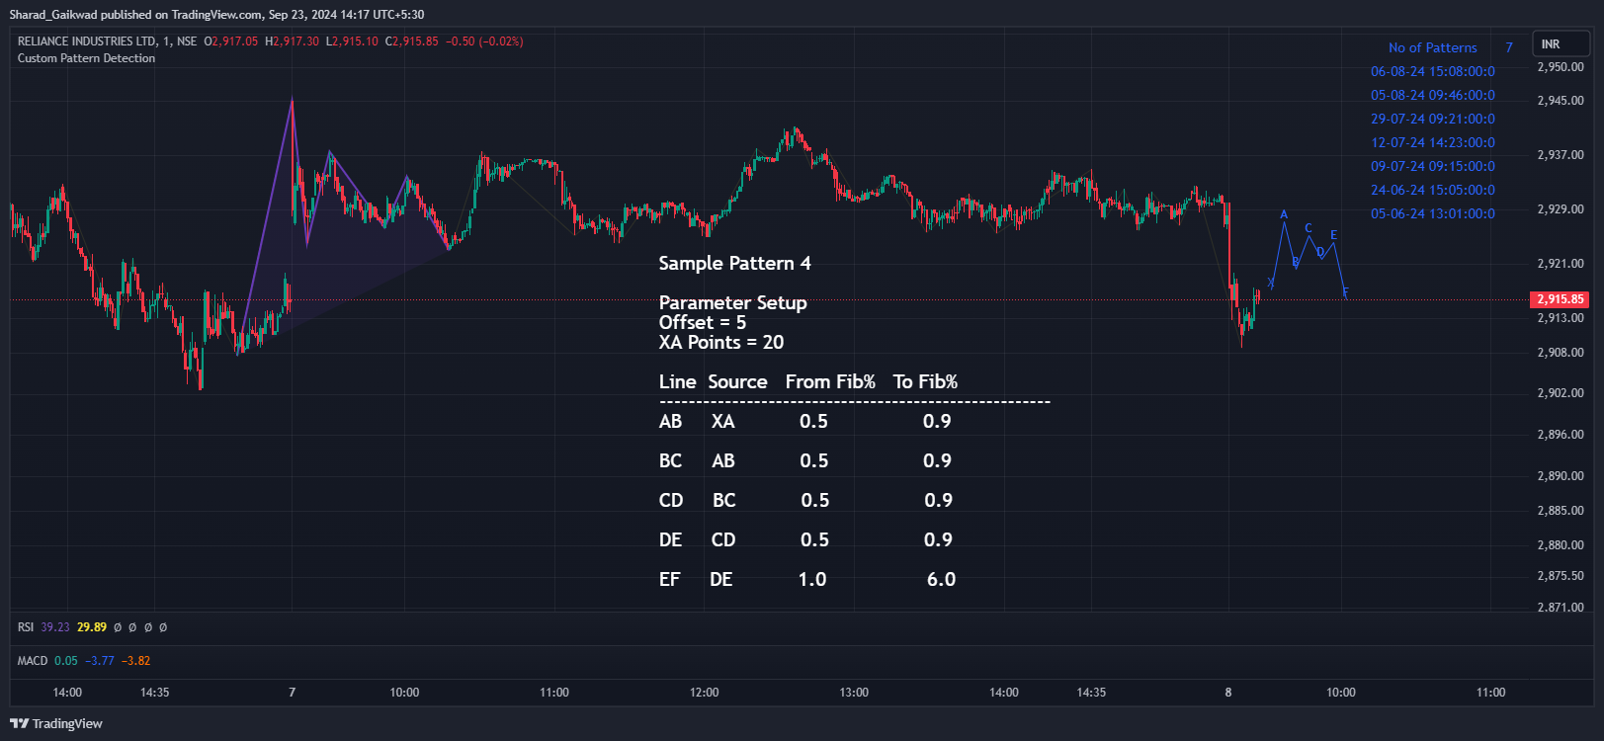Click the INR currency button
Screen dimensions: 1604x741
click(1562, 43)
